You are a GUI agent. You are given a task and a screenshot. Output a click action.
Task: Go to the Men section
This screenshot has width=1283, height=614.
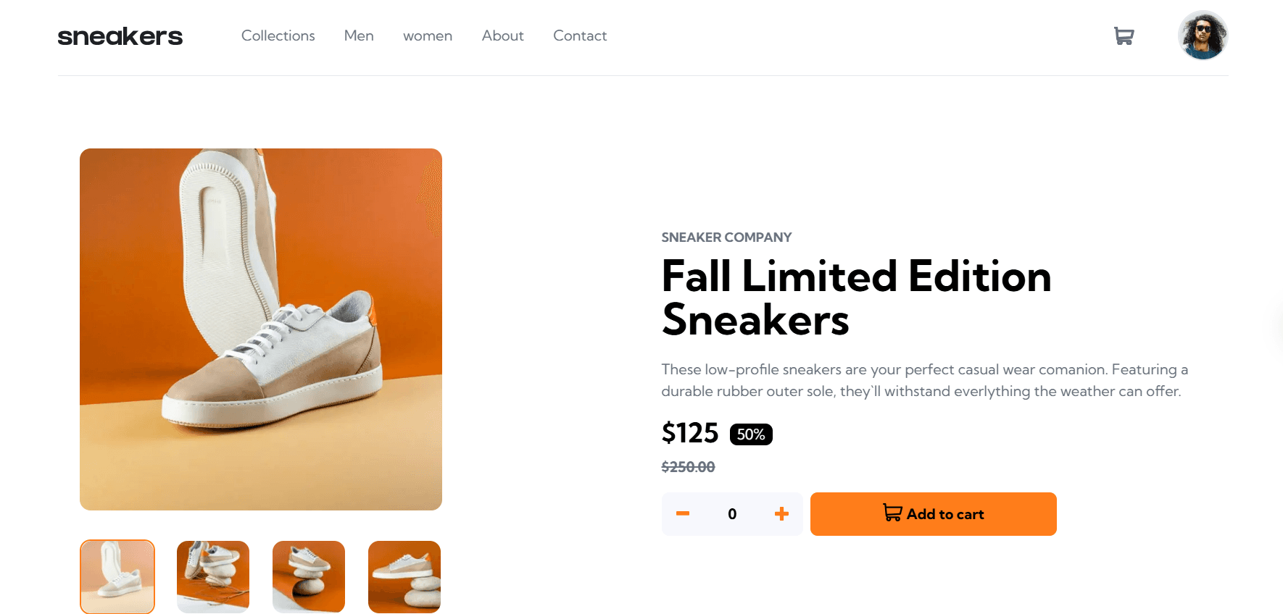(359, 35)
